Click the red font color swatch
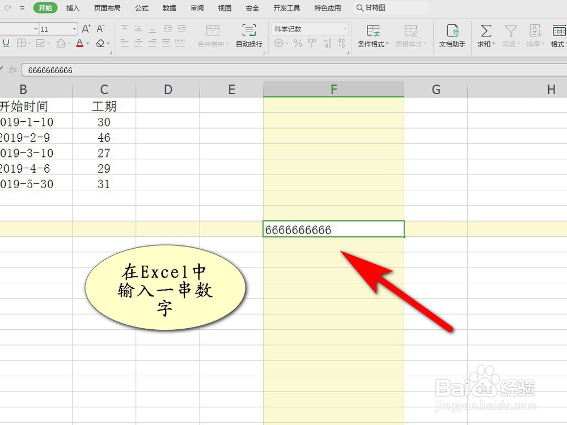The width and height of the screenshot is (567, 425). [80, 45]
